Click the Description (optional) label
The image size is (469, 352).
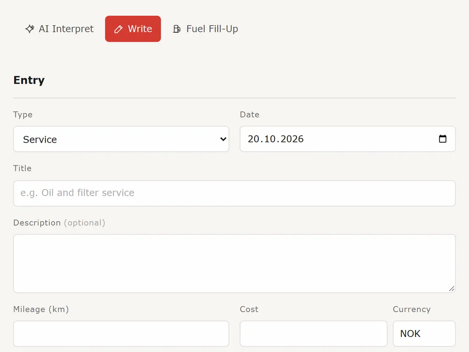59,223
